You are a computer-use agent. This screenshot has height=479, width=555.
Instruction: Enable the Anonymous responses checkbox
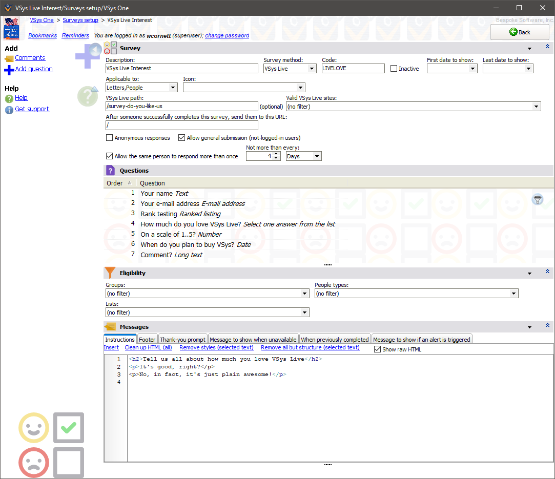[x=109, y=138]
